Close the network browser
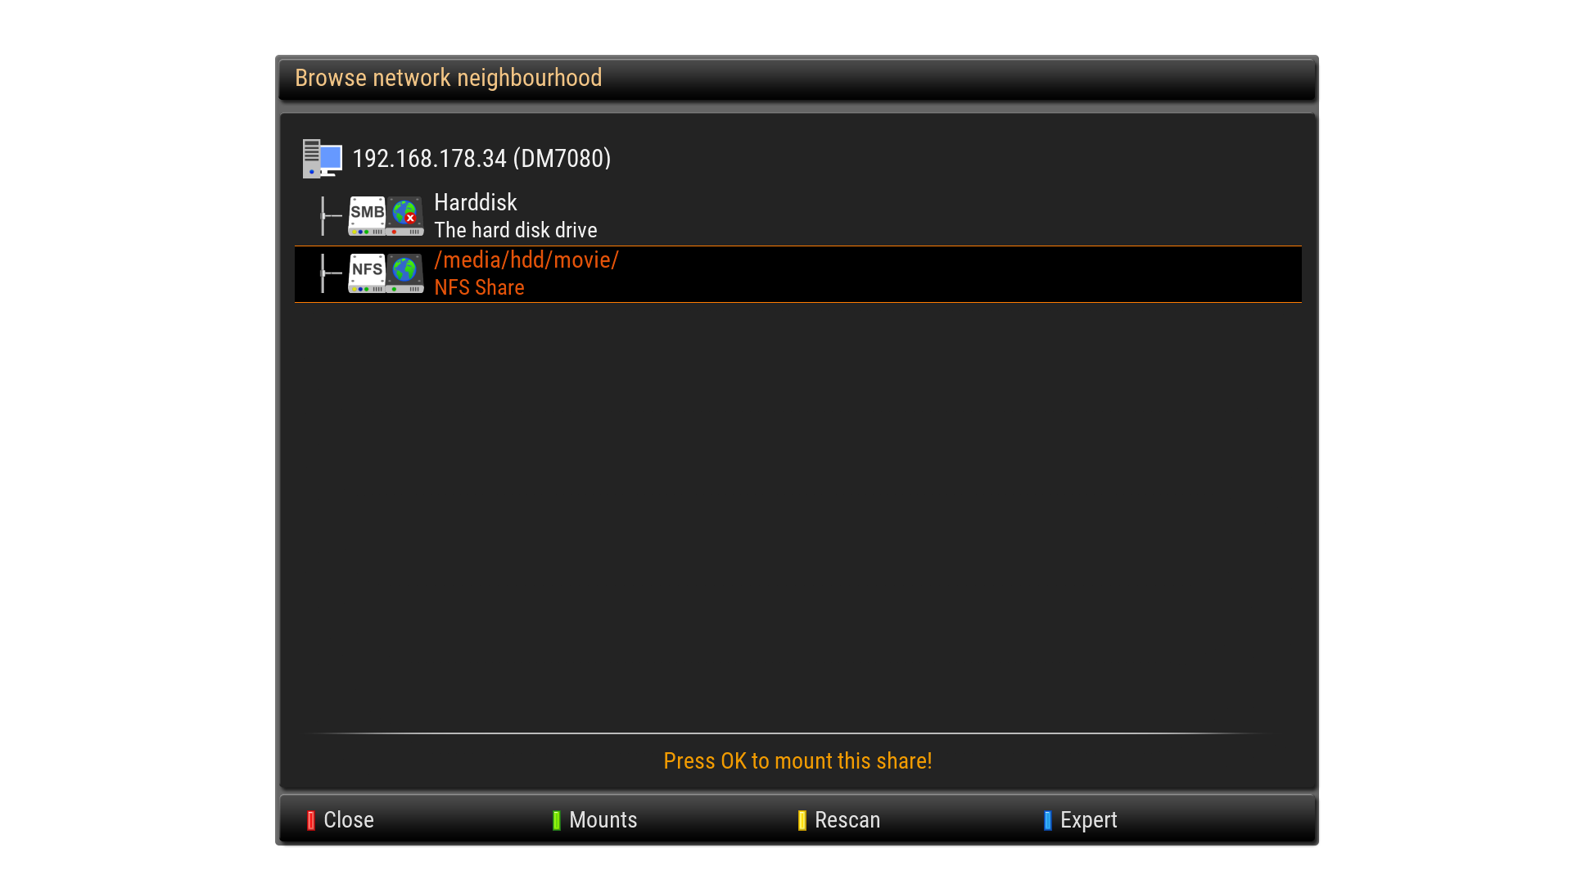 (x=349, y=820)
